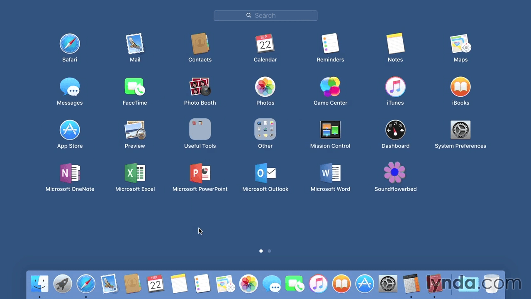Image resolution: width=531 pixels, height=299 pixels.
Task: Launch Calendar from the Dock
Action: tap(156, 284)
